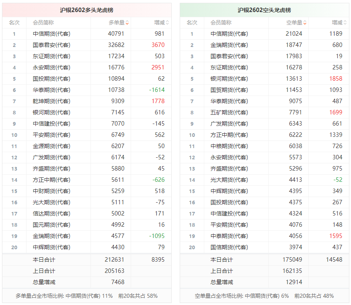The height and width of the screenshot is (305, 351).
Task: Click red change value 2951
Action: pyautogui.click(x=158, y=67)
